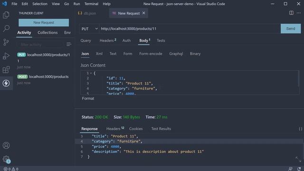Open the Terminal menu

pyautogui.click(x=91, y=4)
